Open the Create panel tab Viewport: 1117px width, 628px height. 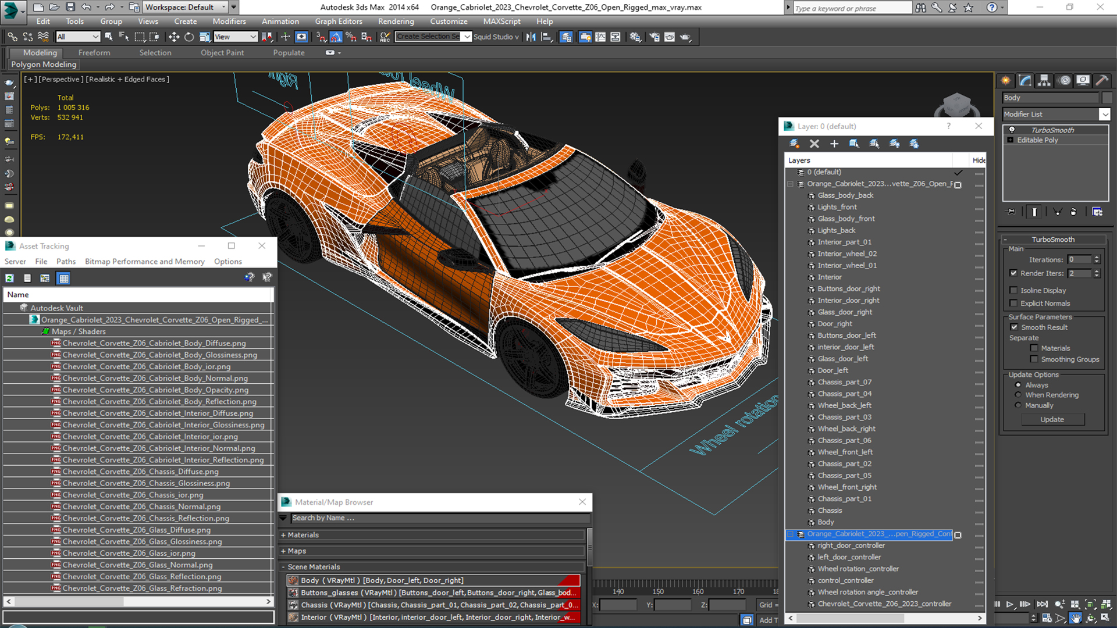pyautogui.click(x=1006, y=80)
